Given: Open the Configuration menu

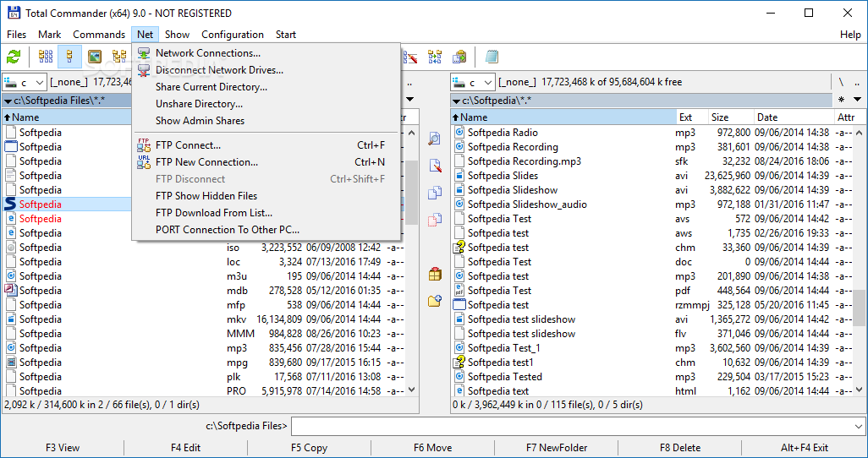Looking at the screenshot, I should pyautogui.click(x=233, y=35).
